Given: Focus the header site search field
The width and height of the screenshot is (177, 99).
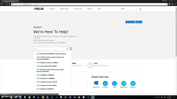Looking at the screenshot, I should coord(132,9).
